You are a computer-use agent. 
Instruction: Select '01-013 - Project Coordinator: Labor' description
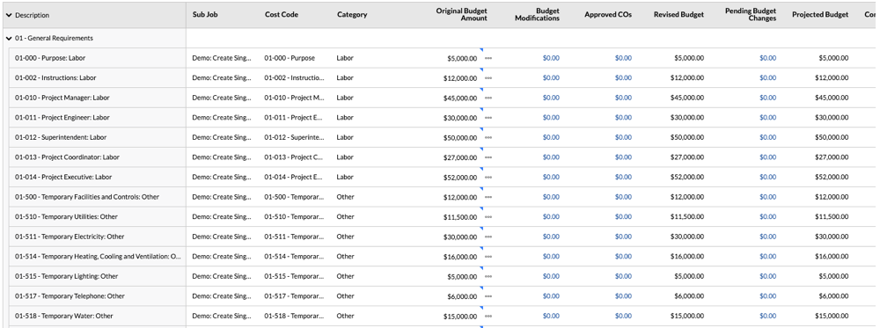[x=67, y=157]
